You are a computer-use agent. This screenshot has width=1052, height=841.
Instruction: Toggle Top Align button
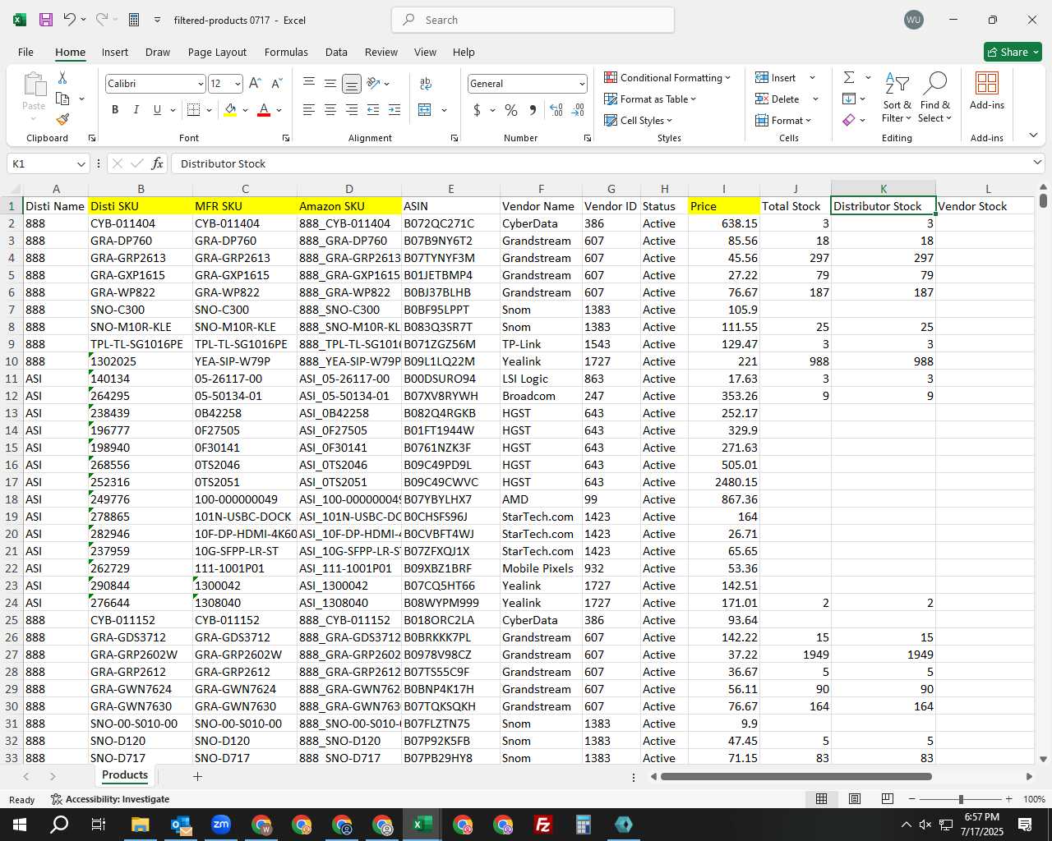tap(309, 84)
